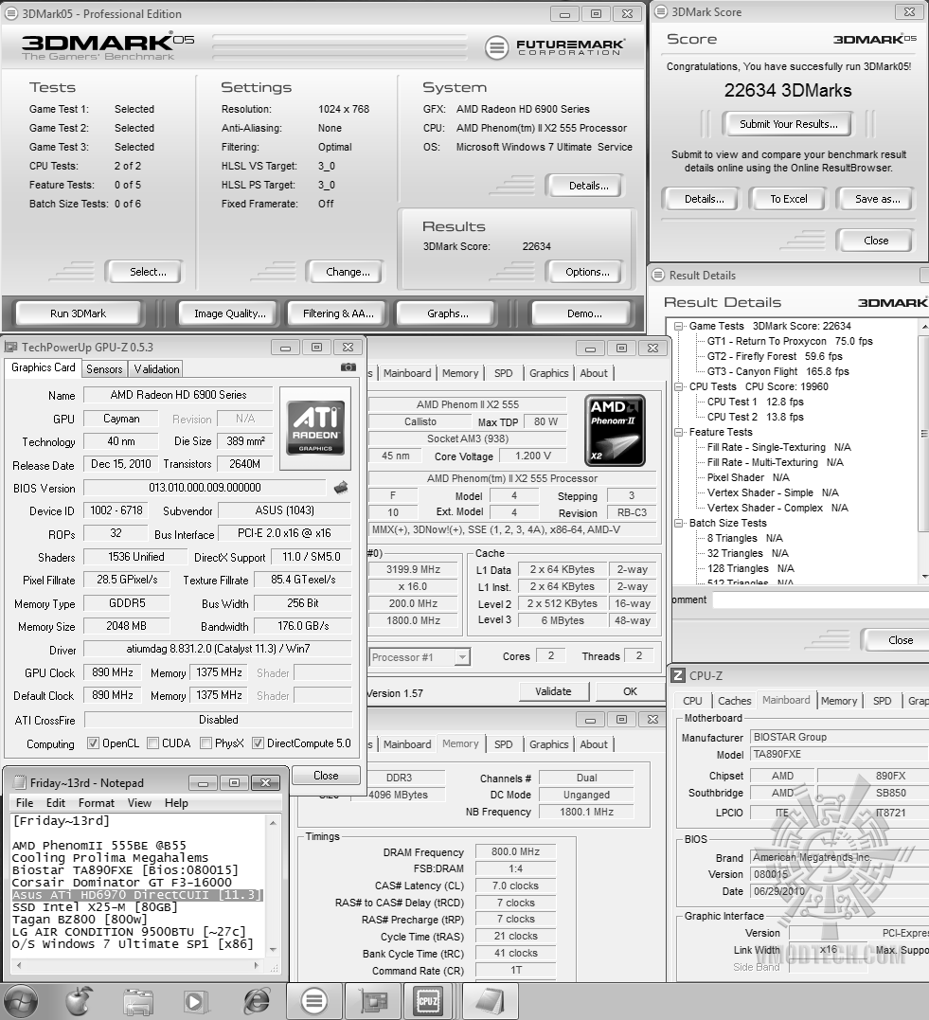Open the file explorer taskbar icon
Image resolution: width=929 pixels, height=1020 pixels.
coord(138,1002)
